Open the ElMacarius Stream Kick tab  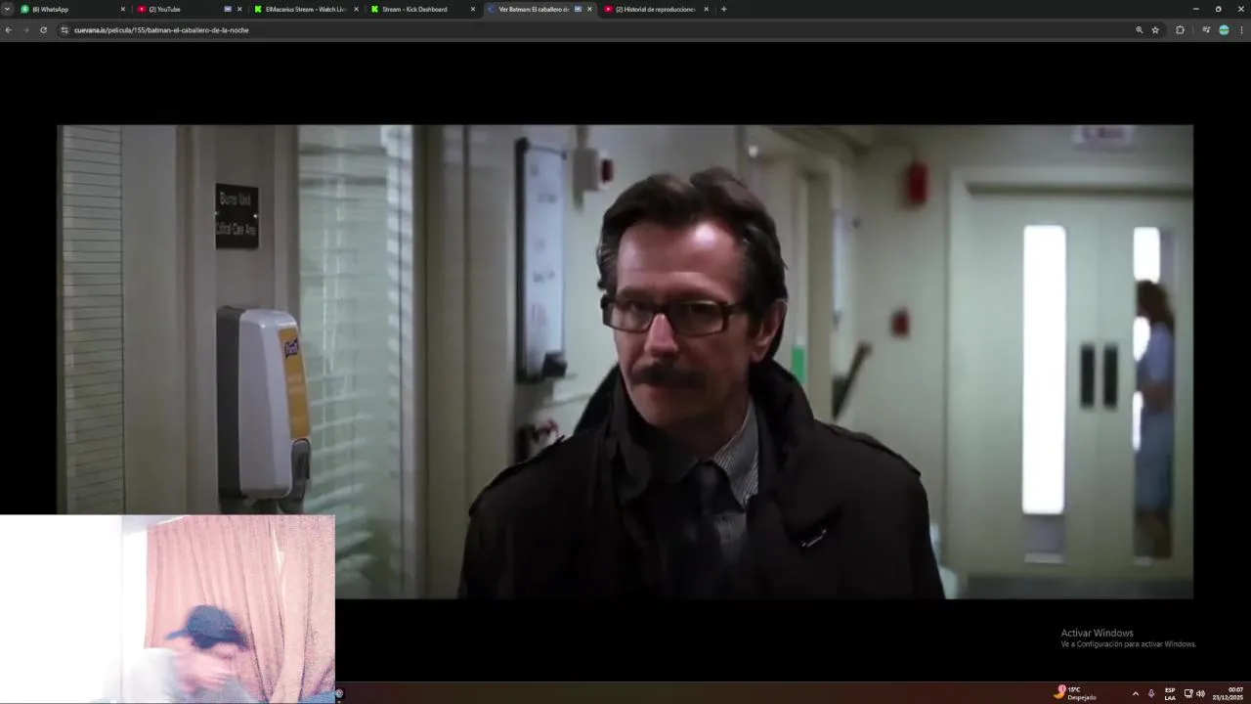pos(306,9)
